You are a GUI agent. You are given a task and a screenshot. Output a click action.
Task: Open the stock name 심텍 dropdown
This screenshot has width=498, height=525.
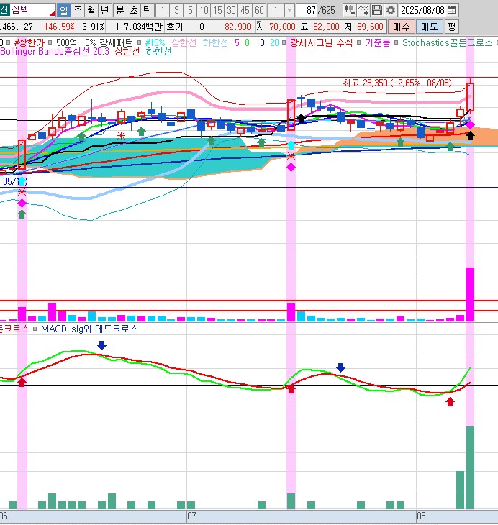(x=52, y=13)
